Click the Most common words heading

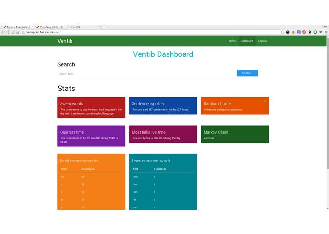click(79, 161)
